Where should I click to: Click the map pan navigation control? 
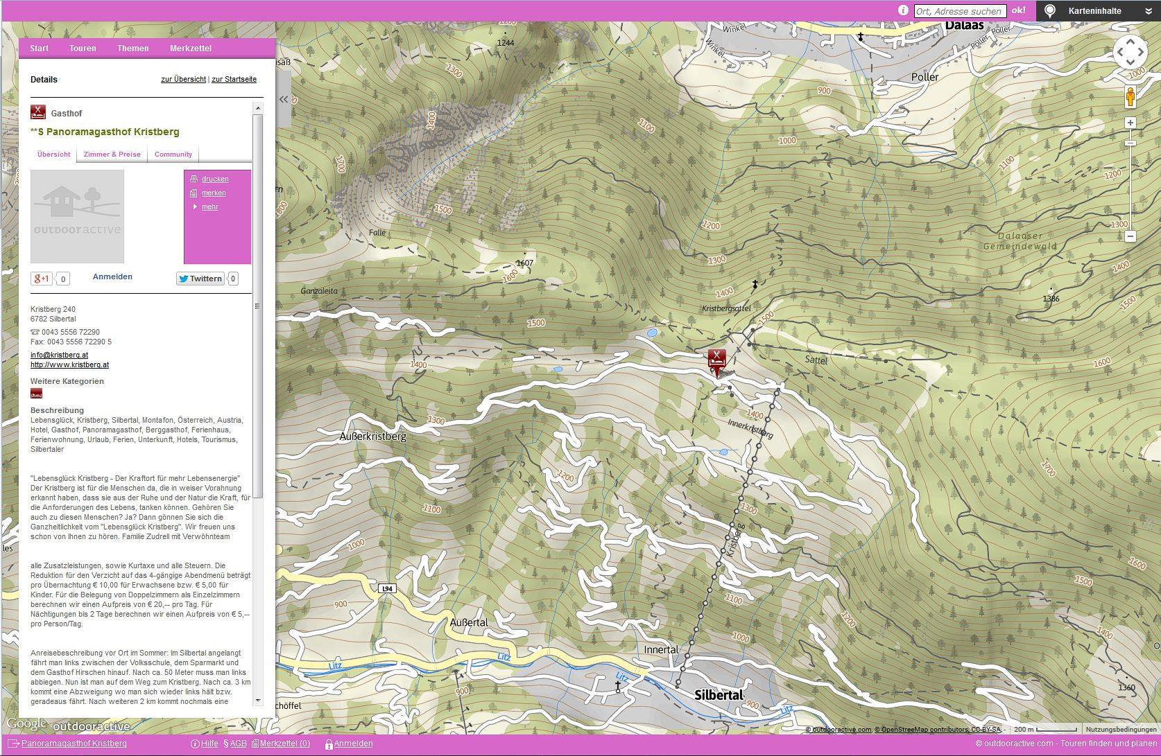1130,52
